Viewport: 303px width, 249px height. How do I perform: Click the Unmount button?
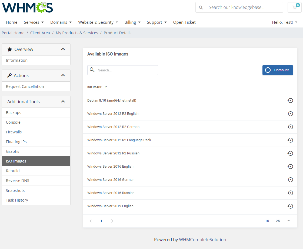(x=278, y=70)
